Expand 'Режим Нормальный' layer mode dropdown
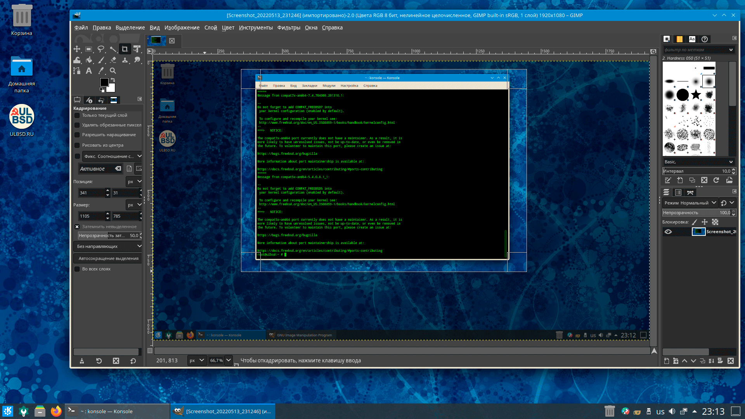The width and height of the screenshot is (745, 419). [x=690, y=203]
